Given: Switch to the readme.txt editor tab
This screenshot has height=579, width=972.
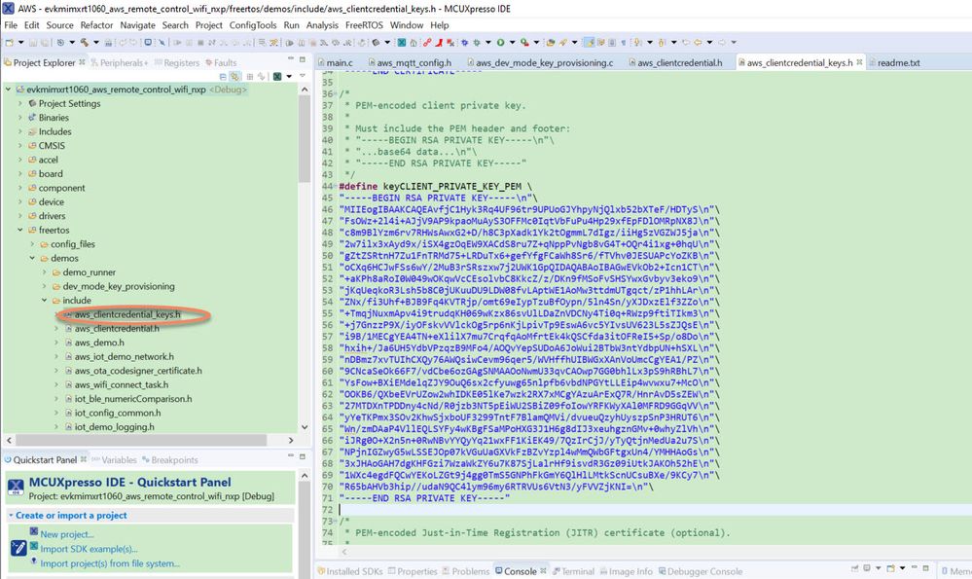Looking at the screenshot, I should point(893,62).
